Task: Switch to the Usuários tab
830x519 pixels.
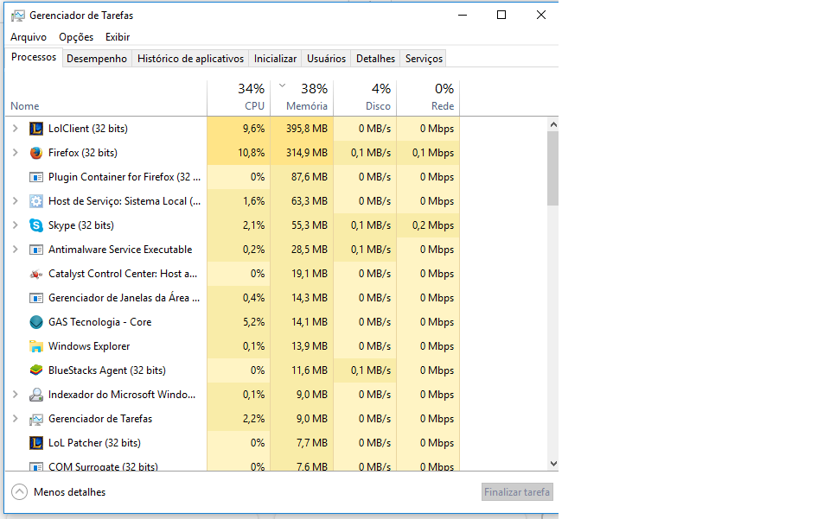Action: (326, 59)
